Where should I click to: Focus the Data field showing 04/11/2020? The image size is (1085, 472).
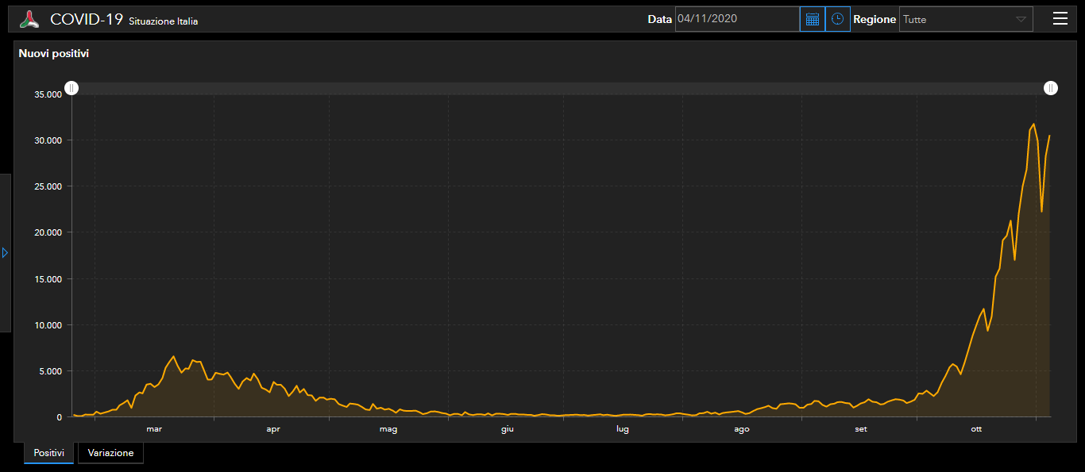pyautogui.click(x=736, y=19)
